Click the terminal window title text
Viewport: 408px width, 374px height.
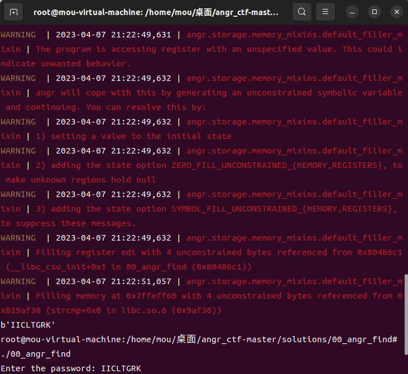(155, 12)
